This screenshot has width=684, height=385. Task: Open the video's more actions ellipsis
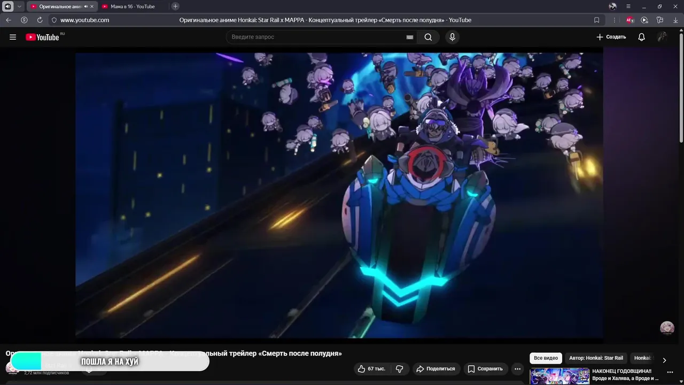pyautogui.click(x=517, y=369)
